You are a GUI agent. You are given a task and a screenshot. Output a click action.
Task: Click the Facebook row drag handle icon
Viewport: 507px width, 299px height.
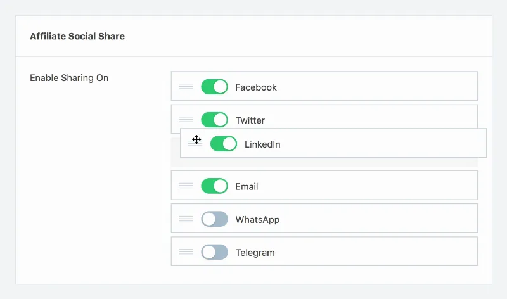click(186, 86)
